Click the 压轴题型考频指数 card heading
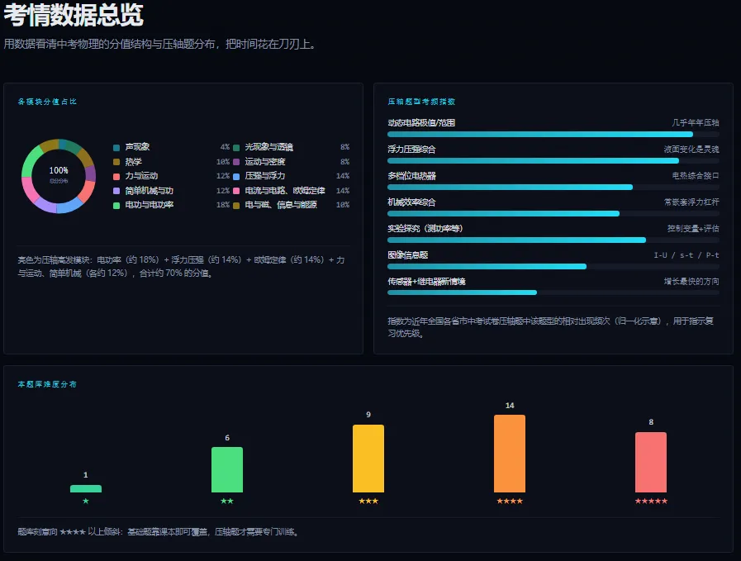 [421, 102]
